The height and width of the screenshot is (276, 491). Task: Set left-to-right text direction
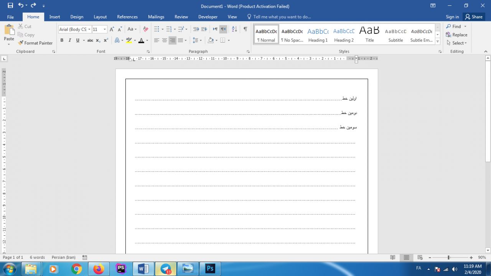tap(215, 29)
